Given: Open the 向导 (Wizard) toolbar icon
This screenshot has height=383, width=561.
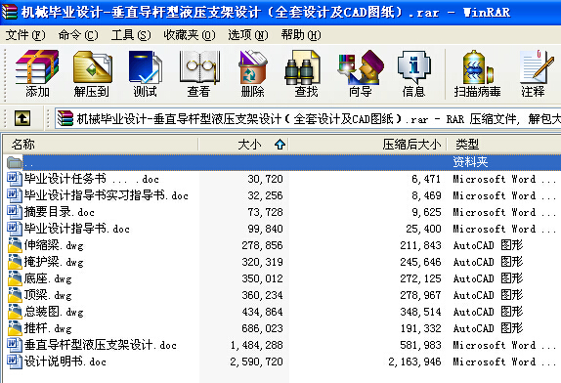Looking at the screenshot, I should (361, 66).
